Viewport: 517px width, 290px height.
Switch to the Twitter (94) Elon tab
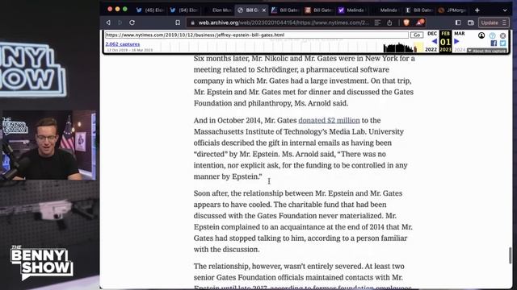tap(183, 10)
